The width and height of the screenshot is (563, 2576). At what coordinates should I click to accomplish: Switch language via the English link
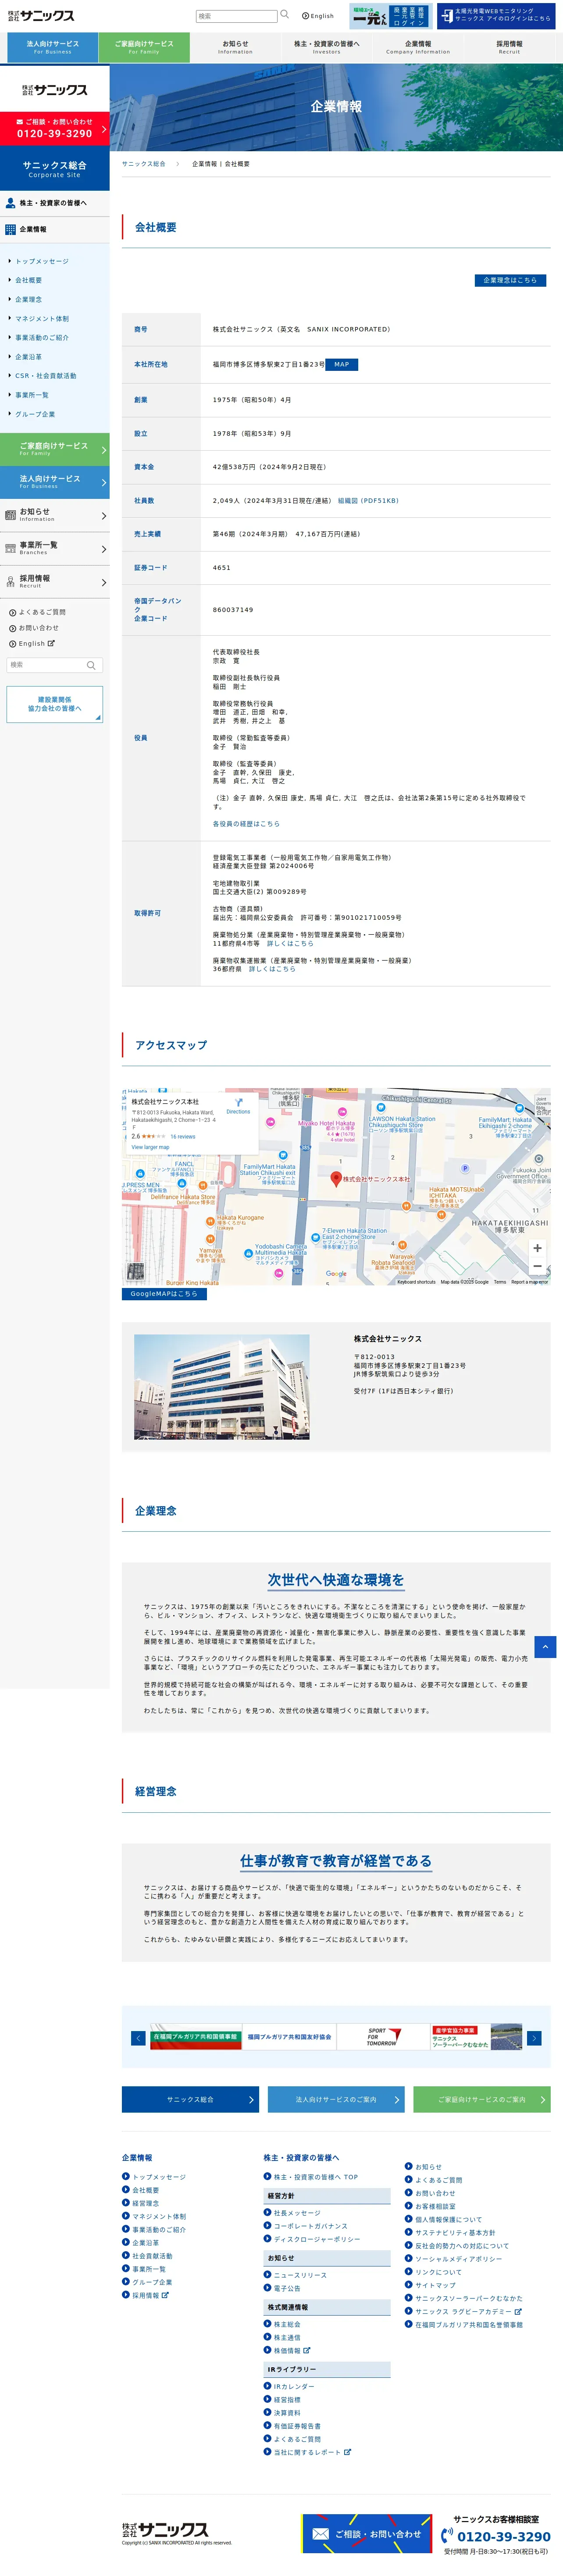[318, 16]
